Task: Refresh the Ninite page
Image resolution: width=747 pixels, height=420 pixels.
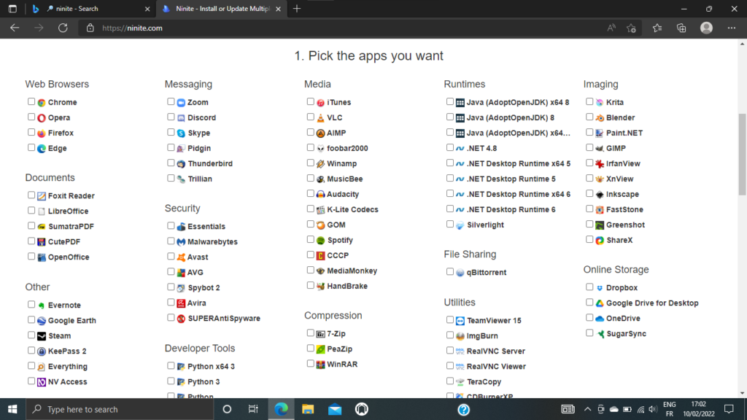Action: pyautogui.click(x=63, y=28)
